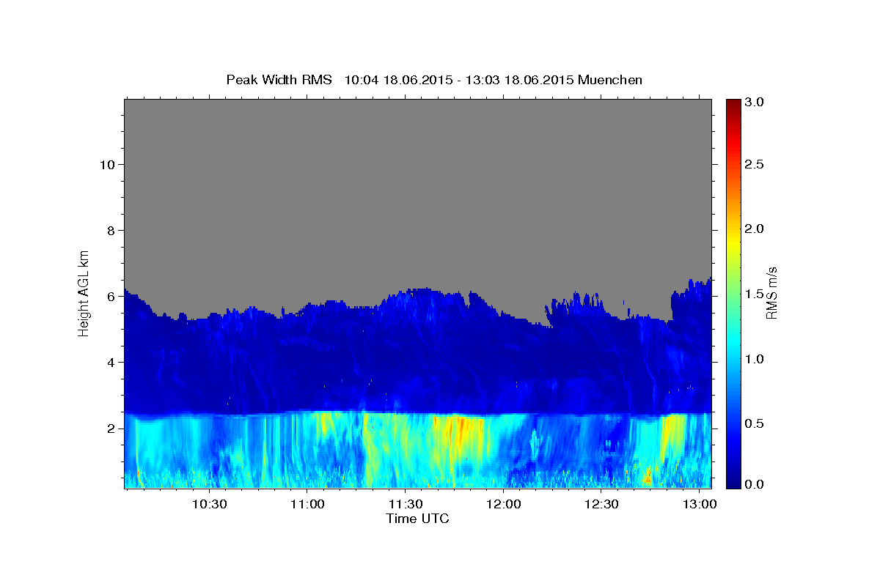Click the dark blue bottom of colorbar
This screenshot has width=880, height=586.
(x=733, y=480)
